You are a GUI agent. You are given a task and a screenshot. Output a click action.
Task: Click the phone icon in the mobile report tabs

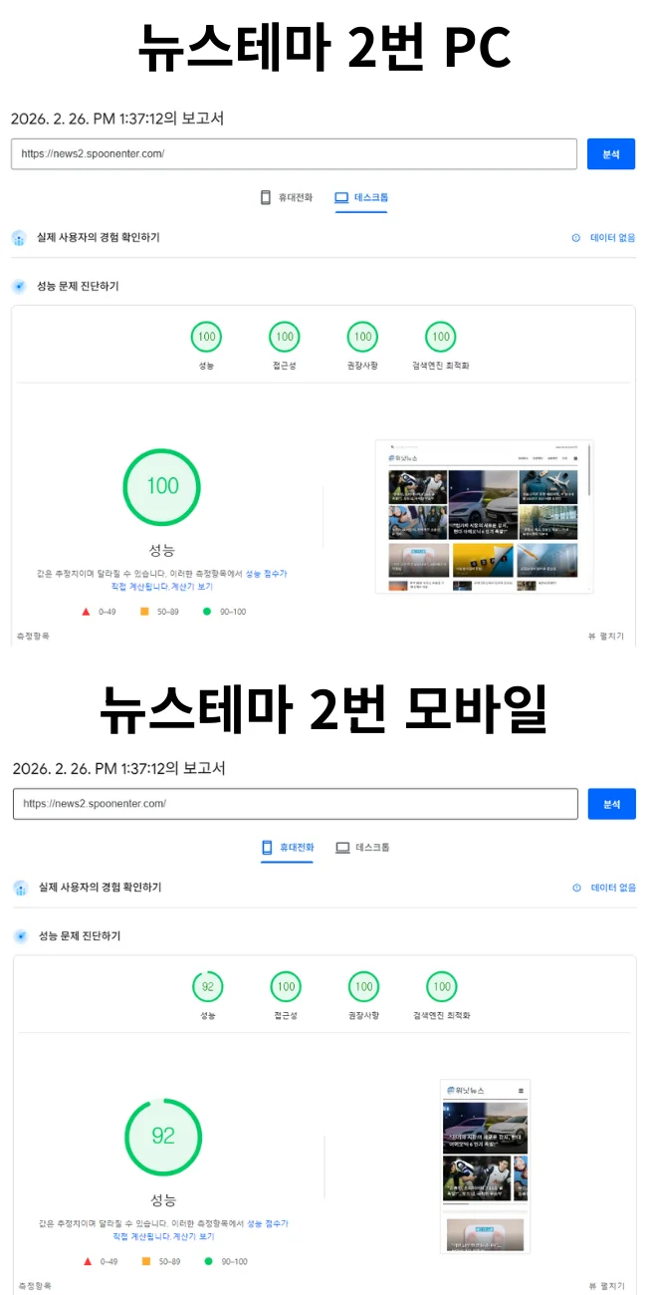point(267,848)
